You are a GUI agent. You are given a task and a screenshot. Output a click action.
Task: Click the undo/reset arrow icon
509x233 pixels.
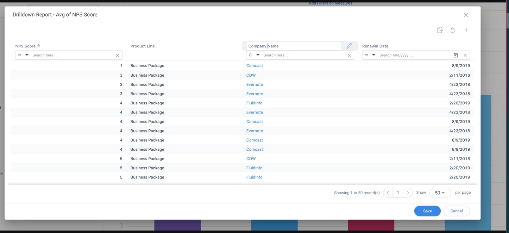(453, 30)
